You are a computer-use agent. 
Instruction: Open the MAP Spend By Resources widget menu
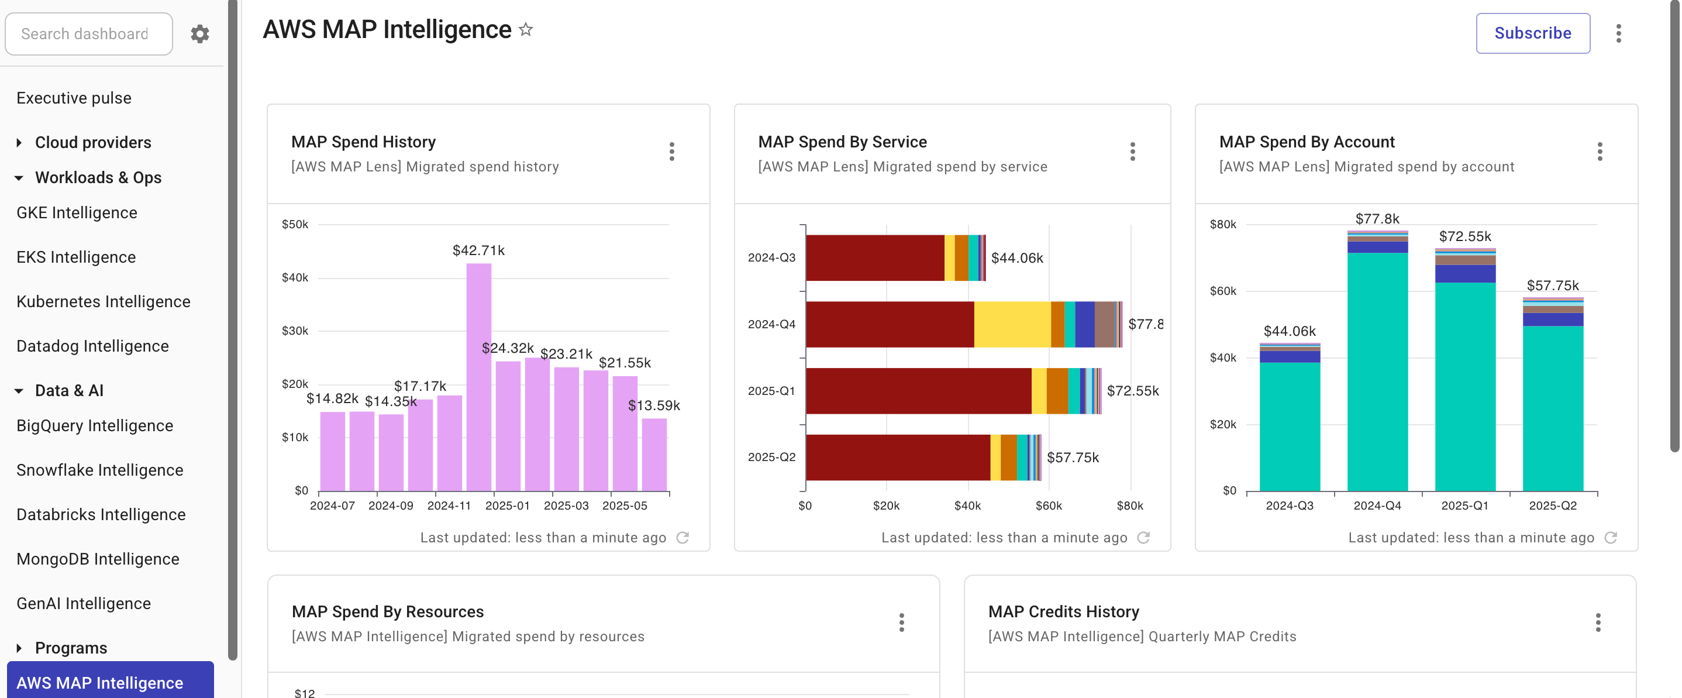tap(902, 624)
